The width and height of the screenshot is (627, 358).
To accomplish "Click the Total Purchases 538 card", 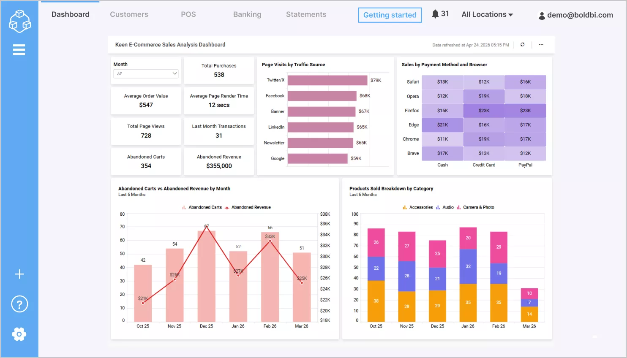I will tap(219, 71).
